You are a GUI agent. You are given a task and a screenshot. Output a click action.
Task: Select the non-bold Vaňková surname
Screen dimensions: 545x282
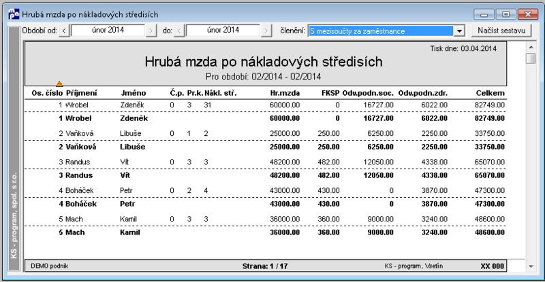pos(79,133)
